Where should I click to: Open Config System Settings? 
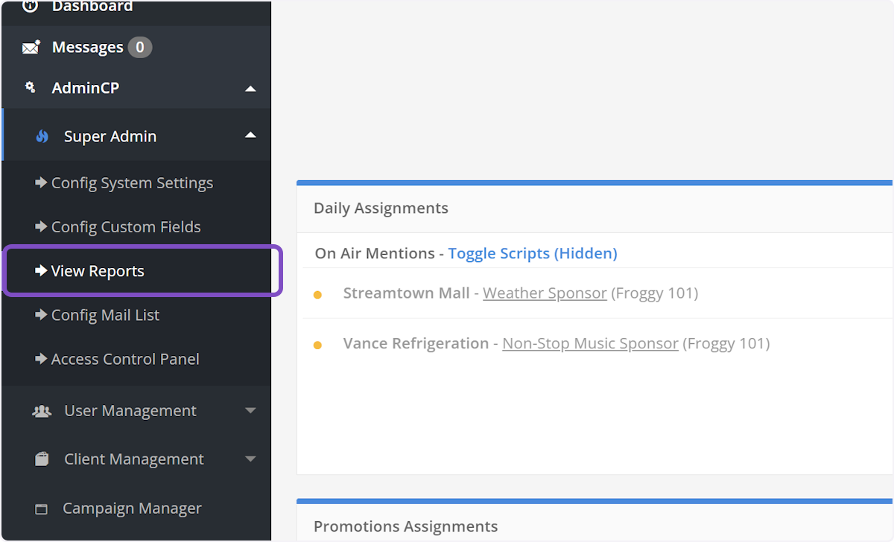131,183
